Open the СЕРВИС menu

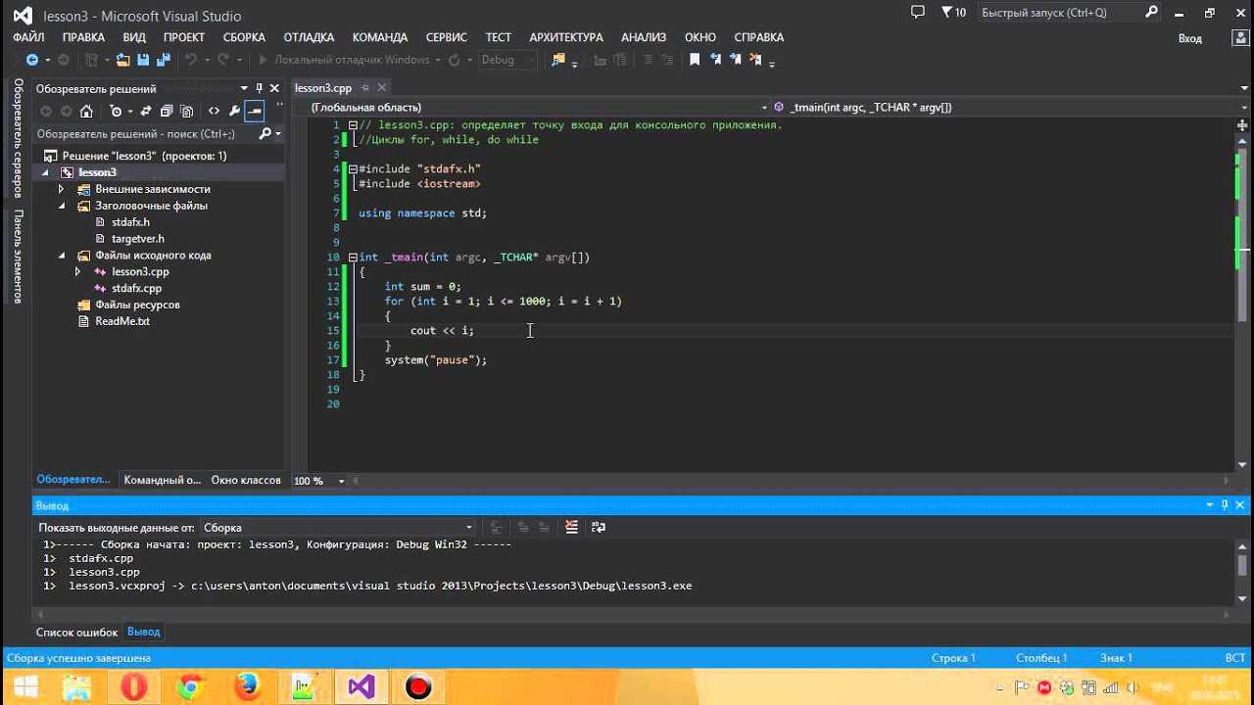pos(447,37)
